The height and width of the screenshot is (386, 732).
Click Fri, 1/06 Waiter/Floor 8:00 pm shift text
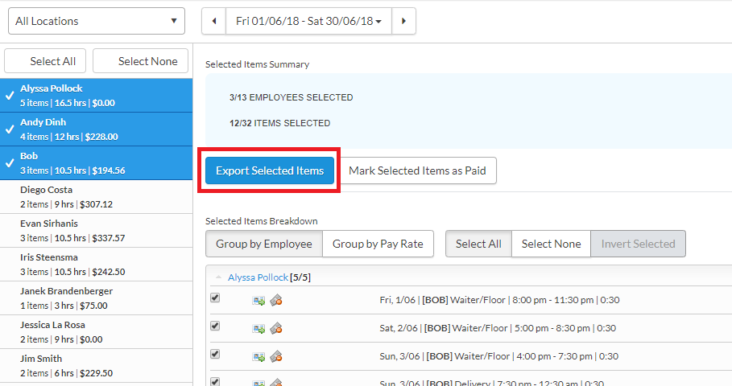[499, 300]
